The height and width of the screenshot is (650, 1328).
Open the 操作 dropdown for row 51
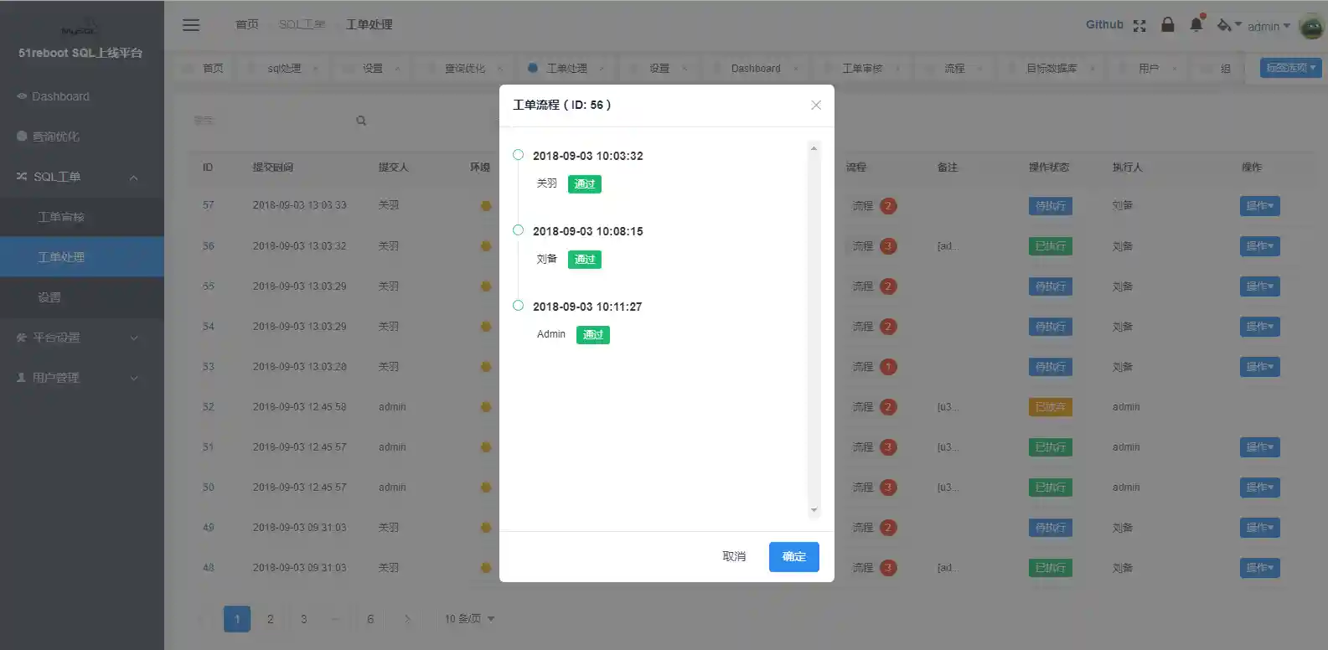point(1260,447)
